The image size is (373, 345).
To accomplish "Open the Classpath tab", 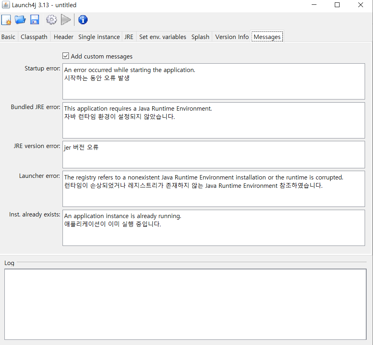I will 34,37.
